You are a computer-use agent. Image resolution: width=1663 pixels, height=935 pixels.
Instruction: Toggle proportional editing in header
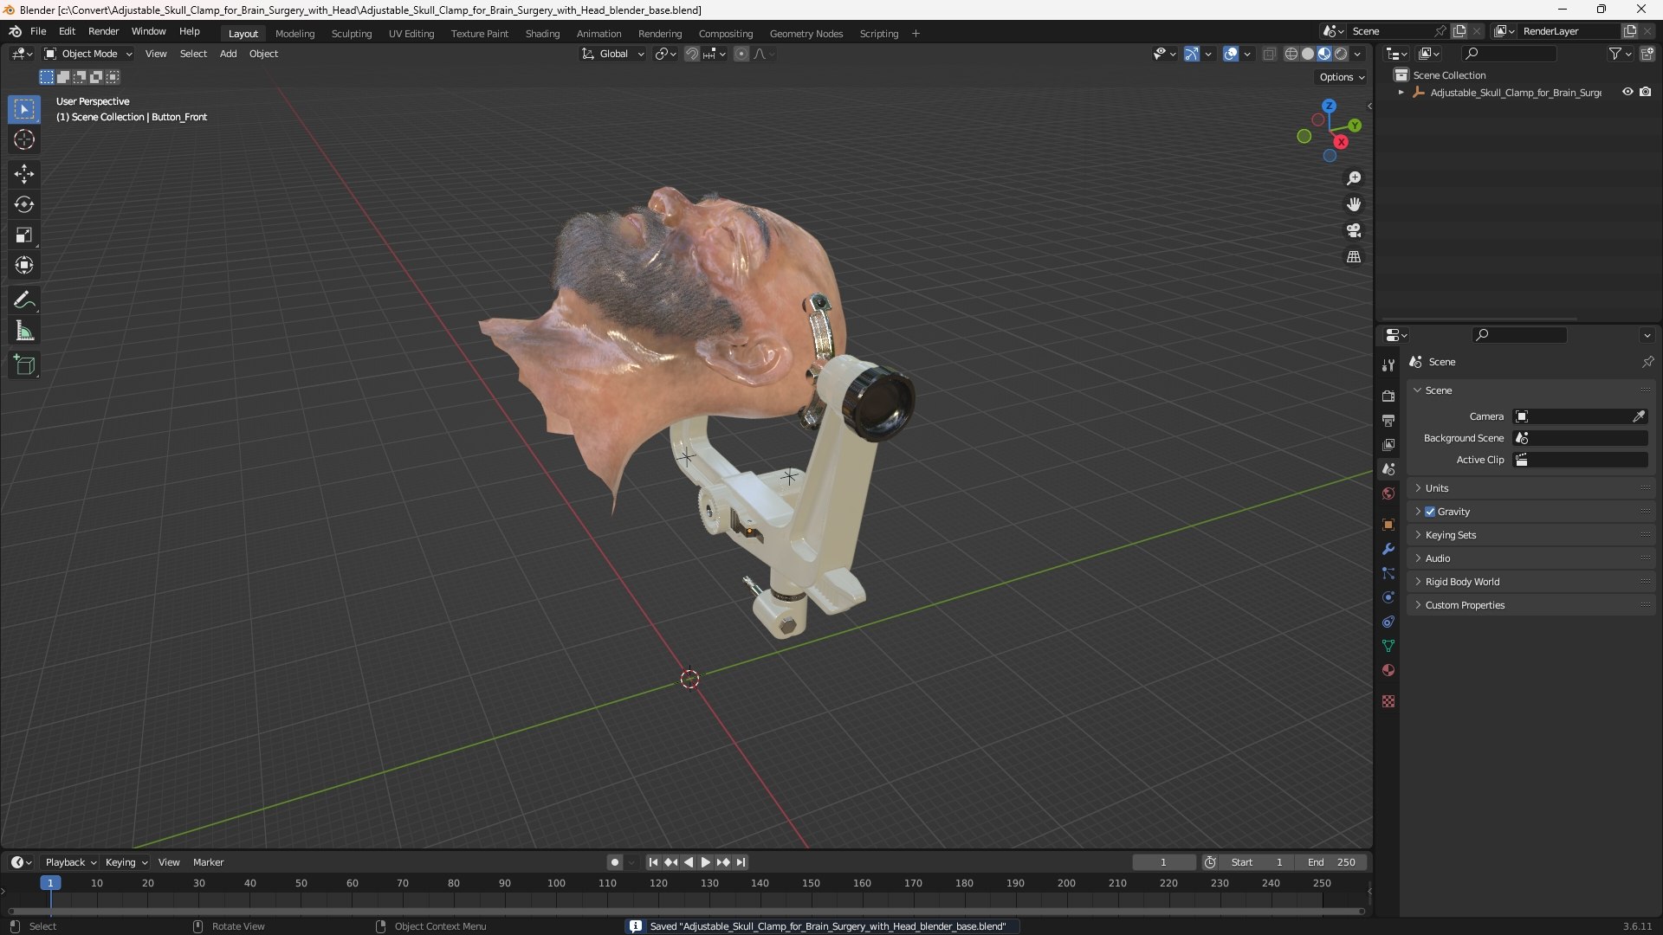pos(741,54)
